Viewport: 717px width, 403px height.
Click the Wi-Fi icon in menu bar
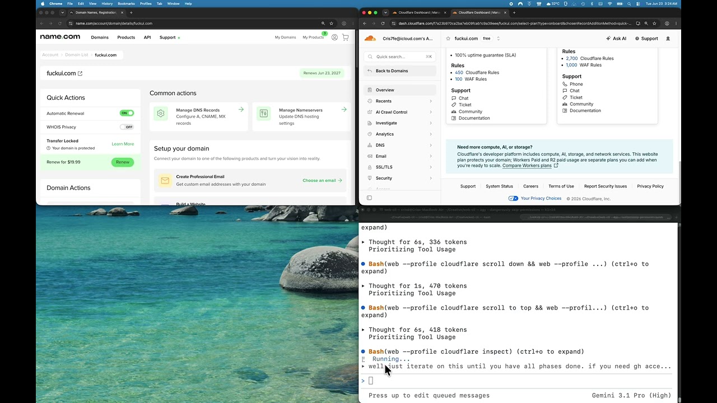tap(610, 3)
